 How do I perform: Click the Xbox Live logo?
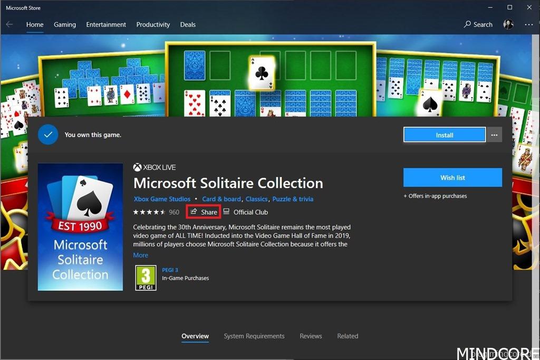155,167
